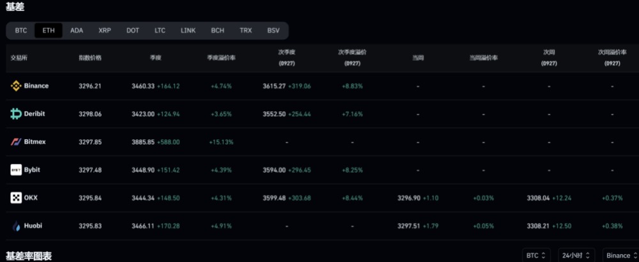Click the 指数价格 column header
This screenshot has width=639, height=262.
pyautogui.click(x=89, y=58)
